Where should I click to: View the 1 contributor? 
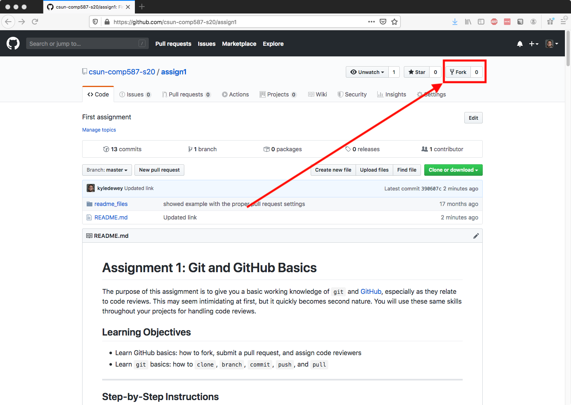[x=442, y=149]
